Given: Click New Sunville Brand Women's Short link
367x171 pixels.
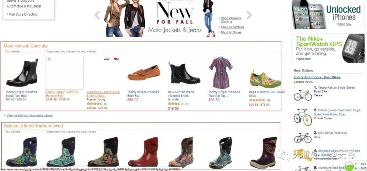Looking at the screenshot, I should click(181, 94).
